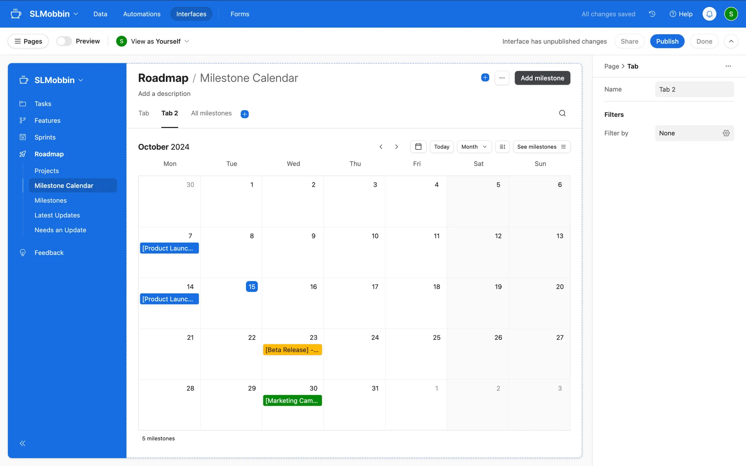
Task: Go to next month arrow
Action: tap(396, 147)
